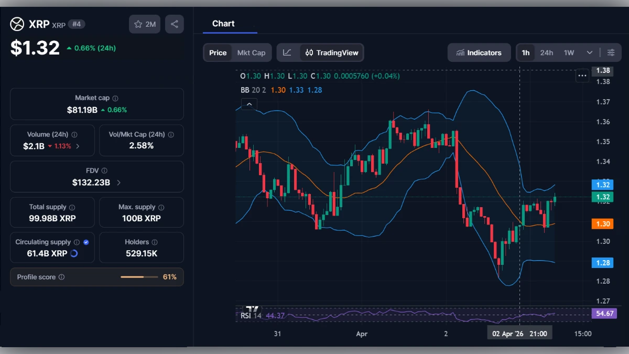The height and width of the screenshot is (354, 629).
Task: Select the line chart icon
Action: (287, 52)
